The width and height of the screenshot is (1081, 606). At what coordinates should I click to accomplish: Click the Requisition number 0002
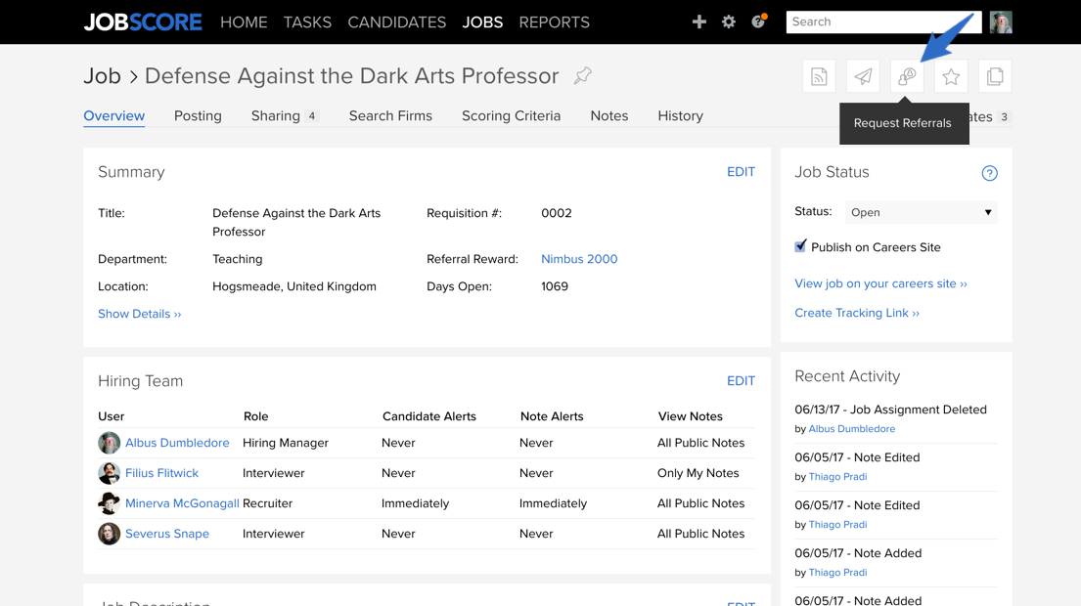[557, 213]
